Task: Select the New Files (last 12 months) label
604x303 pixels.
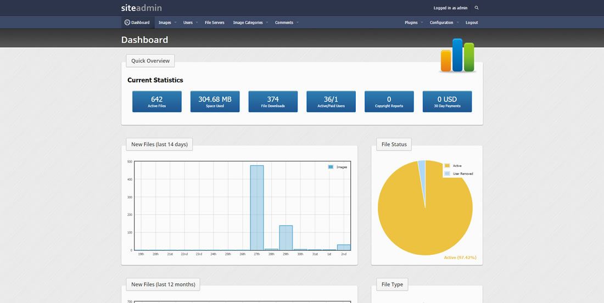Action: 163,284
